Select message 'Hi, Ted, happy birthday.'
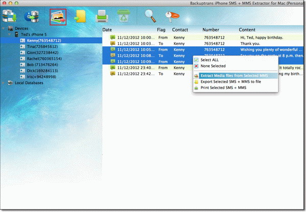The image size is (306, 212). point(262,38)
